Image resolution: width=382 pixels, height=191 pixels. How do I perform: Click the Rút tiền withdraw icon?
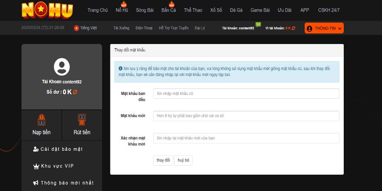click(82, 120)
